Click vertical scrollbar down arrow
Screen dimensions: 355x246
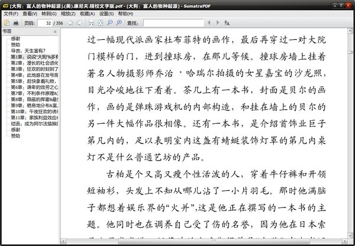[350, 235]
